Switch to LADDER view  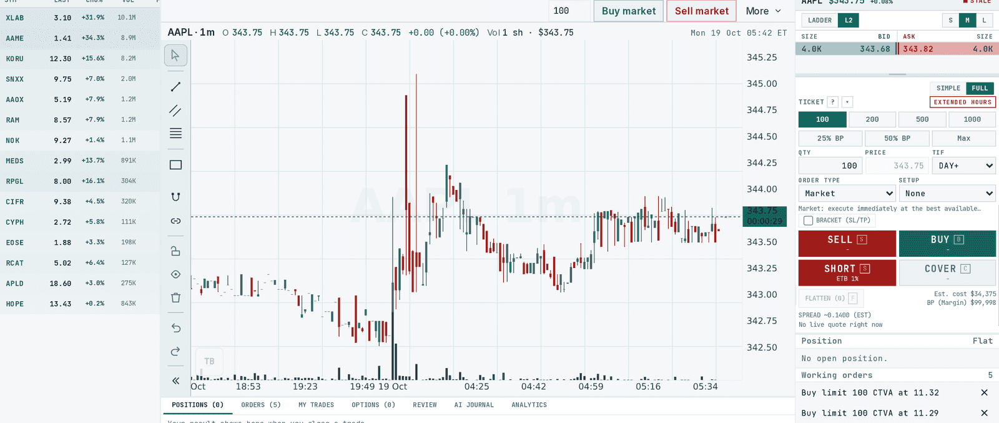[820, 20]
